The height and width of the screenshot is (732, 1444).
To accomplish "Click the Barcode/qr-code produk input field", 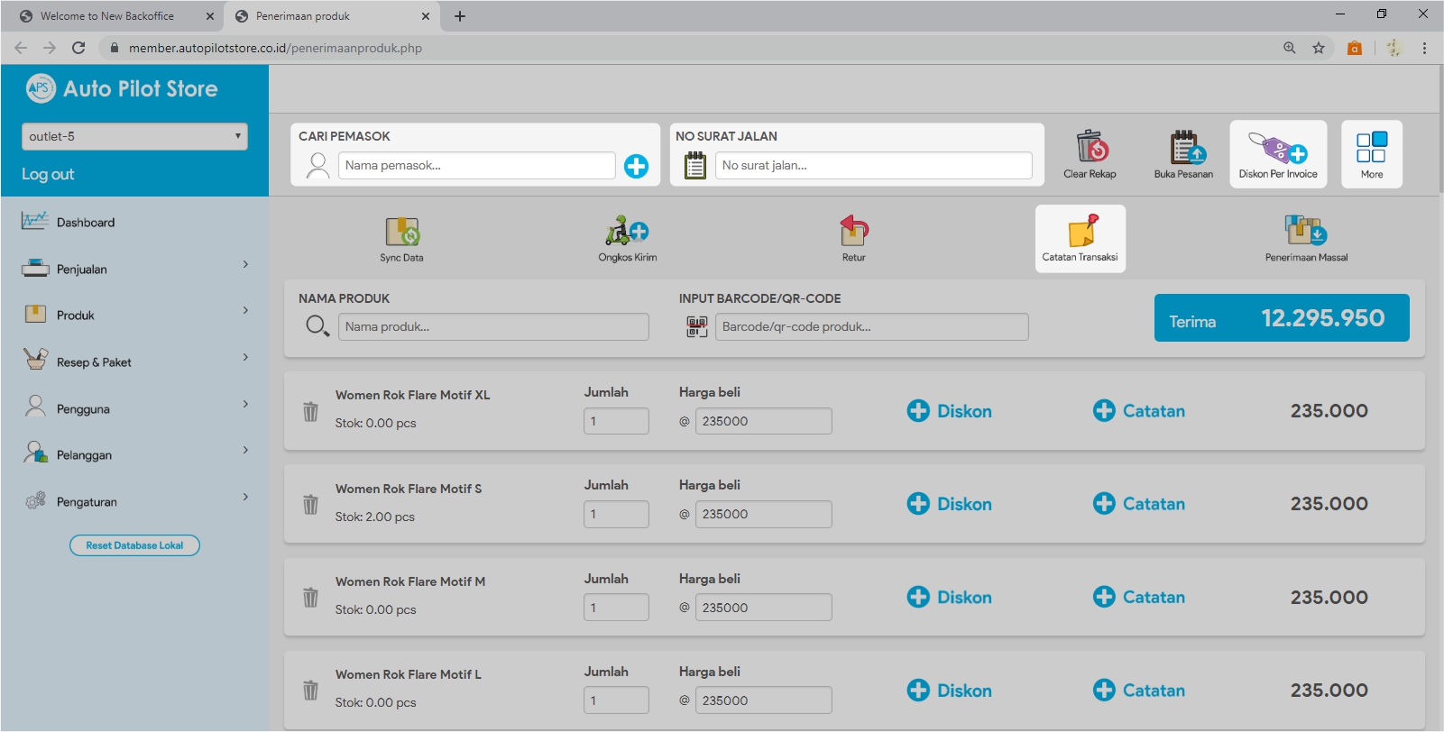I will [x=870, y=327].
